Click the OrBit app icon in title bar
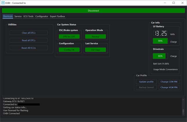The image size is (187, 122). coord(3,3)
